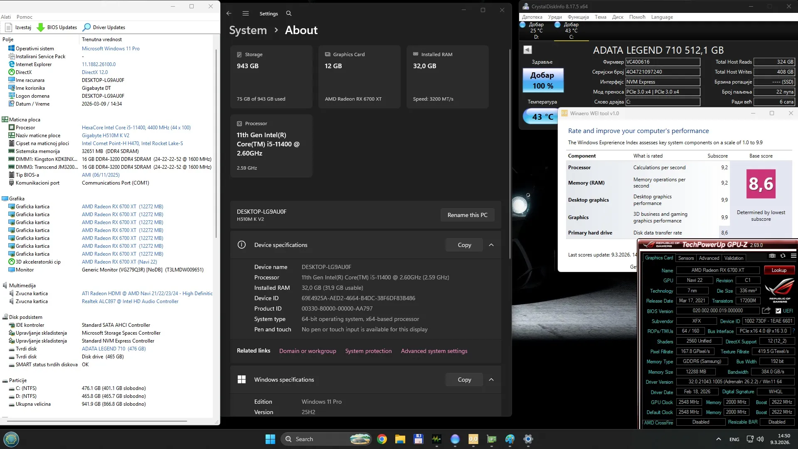
Task: Toggle the UEFI checkbox in GPU-Z
Action: [x=778, y=311]
